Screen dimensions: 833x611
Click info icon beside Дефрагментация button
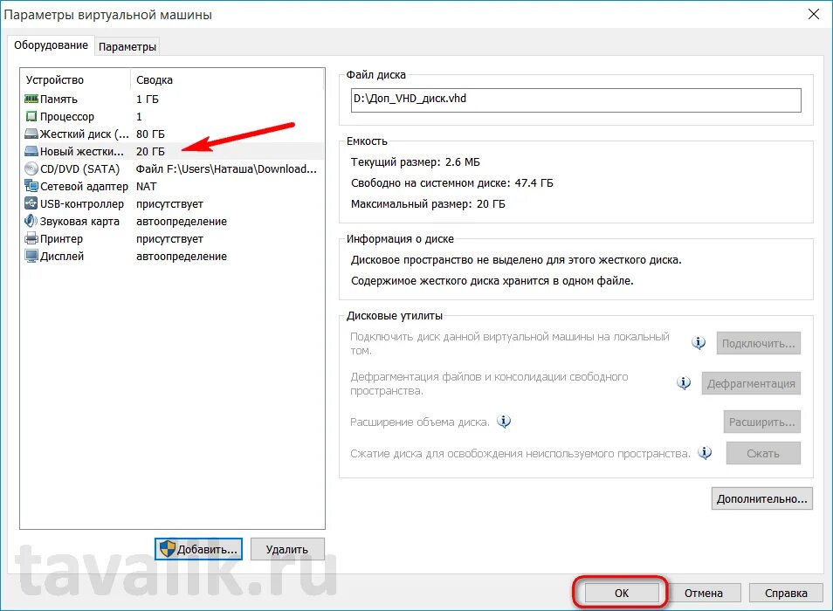tap(684, 383)
